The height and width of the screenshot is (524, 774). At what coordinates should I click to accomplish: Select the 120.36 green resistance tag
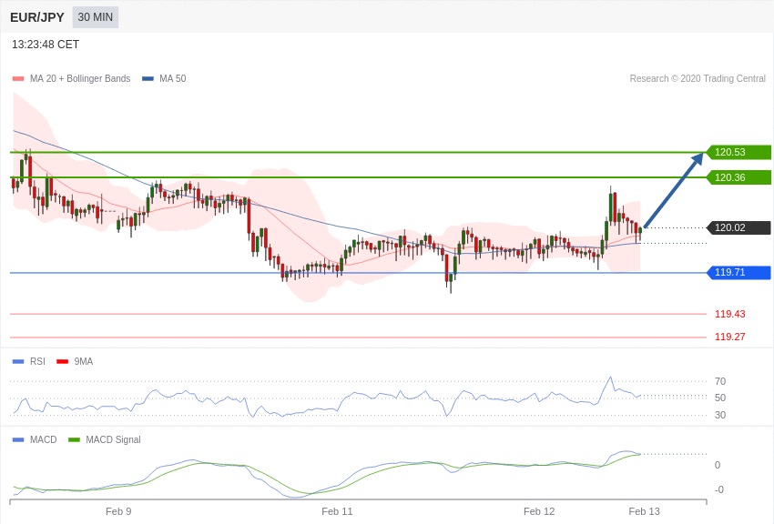click(x=738, y=177)
